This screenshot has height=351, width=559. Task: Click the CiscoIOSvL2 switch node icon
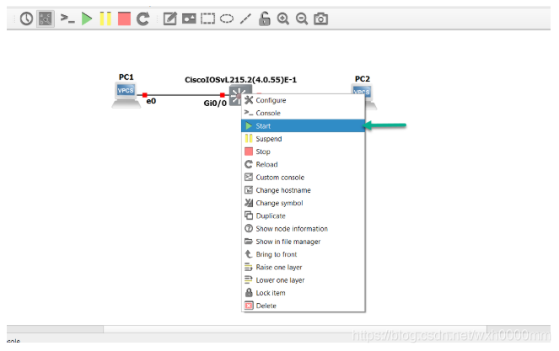coord(235,94)
